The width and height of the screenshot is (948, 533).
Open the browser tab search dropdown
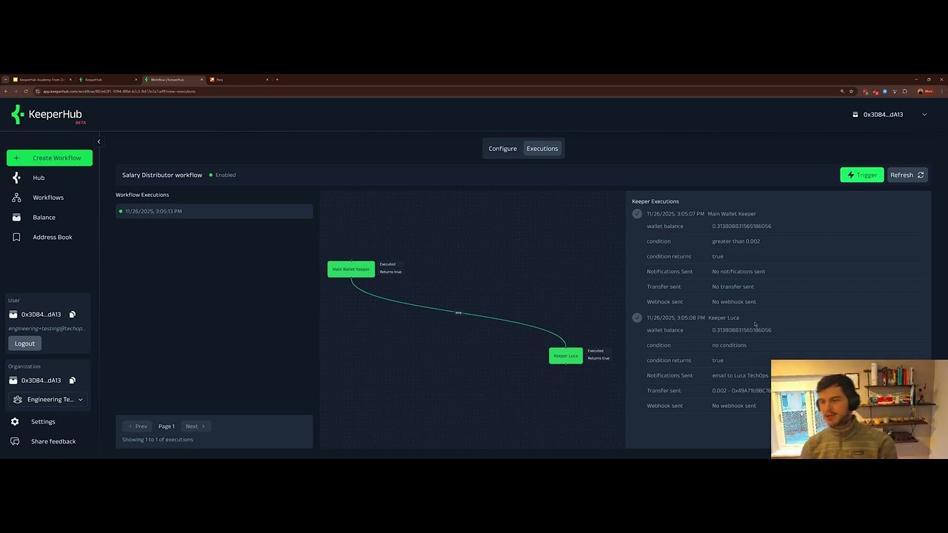[5, 79]
